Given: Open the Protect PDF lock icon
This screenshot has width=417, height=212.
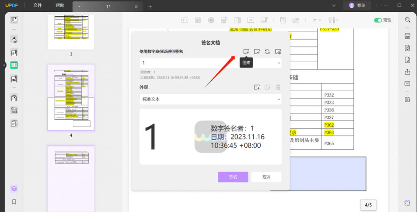Looking at the screenshot, I should [x=407, y=60].
